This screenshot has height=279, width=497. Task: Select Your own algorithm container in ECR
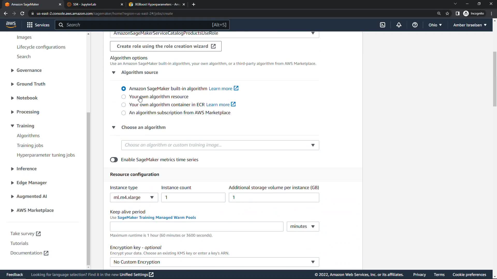123,105
